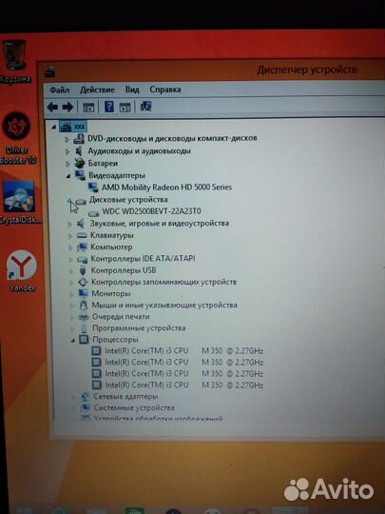The width and height of the screenshot is (385, 514).
Task: Click the icon beside Контроллеры запоминающих устройств
Action: click(83, 283)
